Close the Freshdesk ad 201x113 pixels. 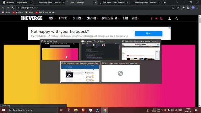click(x=170, y=28)
